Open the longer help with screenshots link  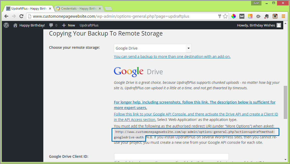tap(195, 105)
